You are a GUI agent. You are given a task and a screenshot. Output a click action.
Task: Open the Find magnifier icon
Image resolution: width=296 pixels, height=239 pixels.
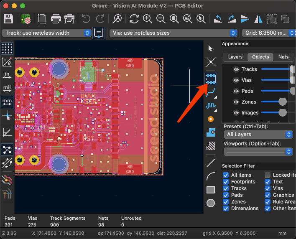click(x=117, y=19)
